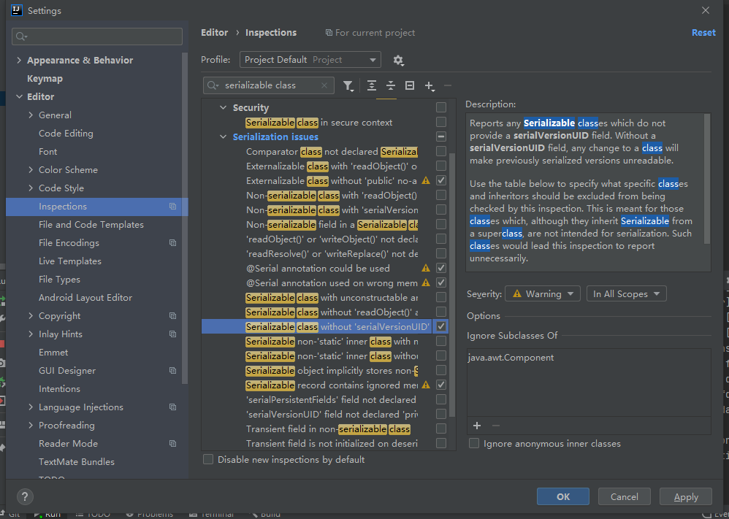Expand Appearance & Behavior settings section
The width and height of the screenshot is (729, 519).
[19, 61]
